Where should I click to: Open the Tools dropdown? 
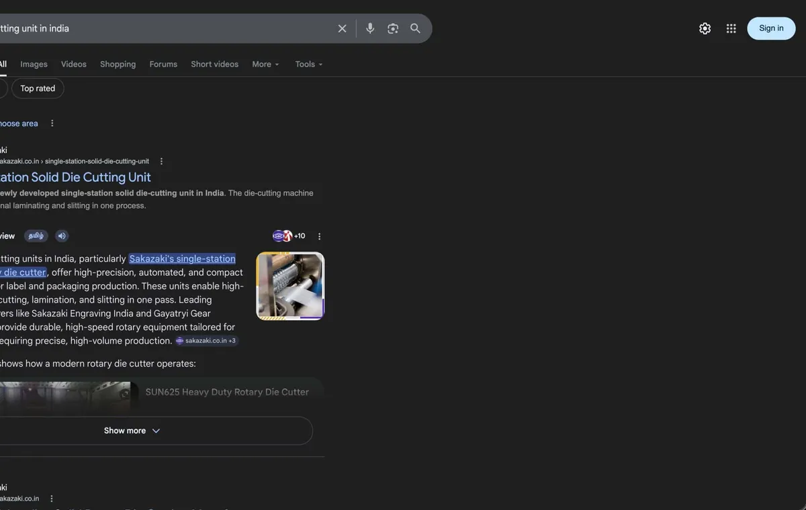point(309,64)
